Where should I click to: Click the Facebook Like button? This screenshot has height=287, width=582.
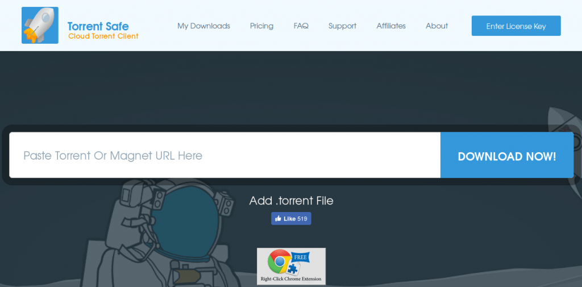point(291,219)
